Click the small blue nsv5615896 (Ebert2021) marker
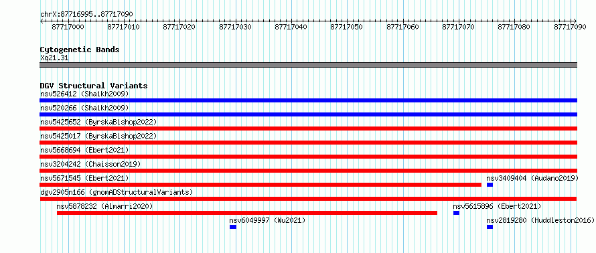The width and height of the screenshot is (596, 253). coord(456,213)
